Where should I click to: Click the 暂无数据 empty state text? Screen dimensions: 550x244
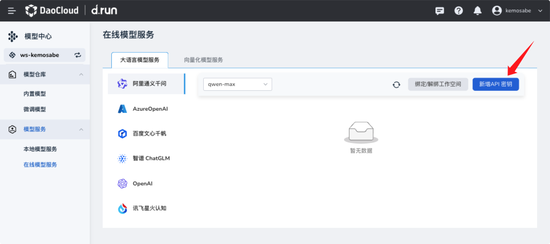tap(361, 151)
